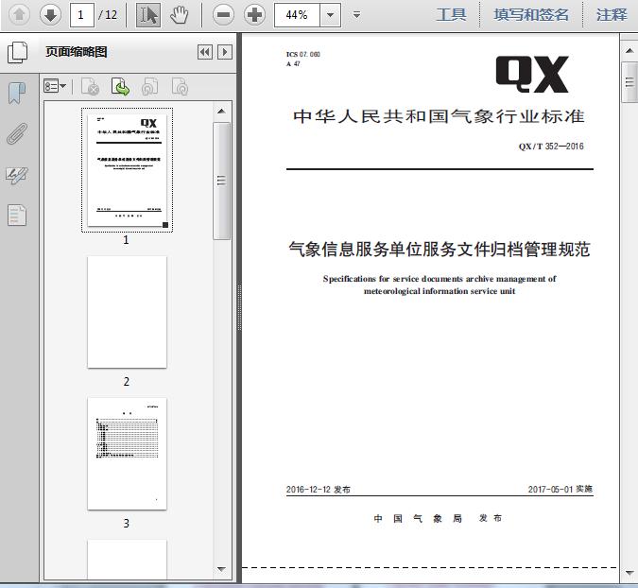Open the bookmarks panel icon
The height and width of the screenshot is (588, 638).
pos(17,93)
